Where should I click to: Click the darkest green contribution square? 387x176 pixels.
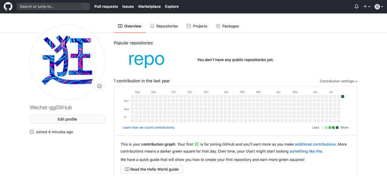point(343,96)
